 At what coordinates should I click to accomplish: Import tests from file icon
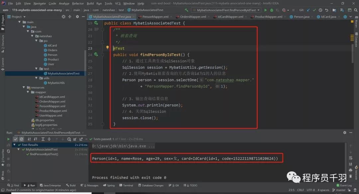coord(75,139)
